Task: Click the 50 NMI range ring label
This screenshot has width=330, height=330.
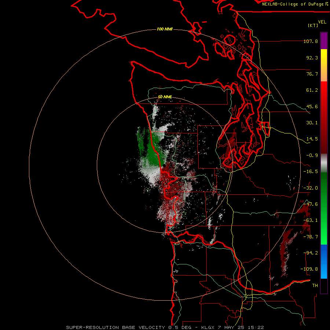Action: point(165,97)
